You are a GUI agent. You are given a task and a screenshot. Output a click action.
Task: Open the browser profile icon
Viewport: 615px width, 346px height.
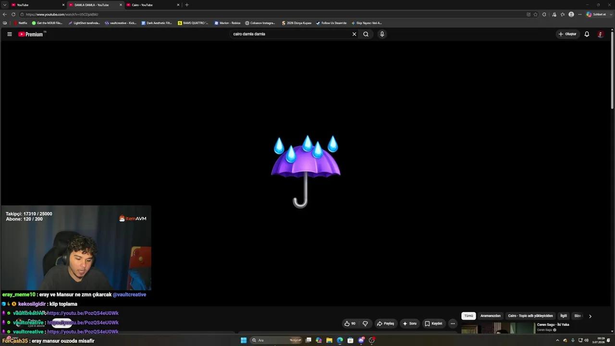pyautogui.click(x=571, y=14)
